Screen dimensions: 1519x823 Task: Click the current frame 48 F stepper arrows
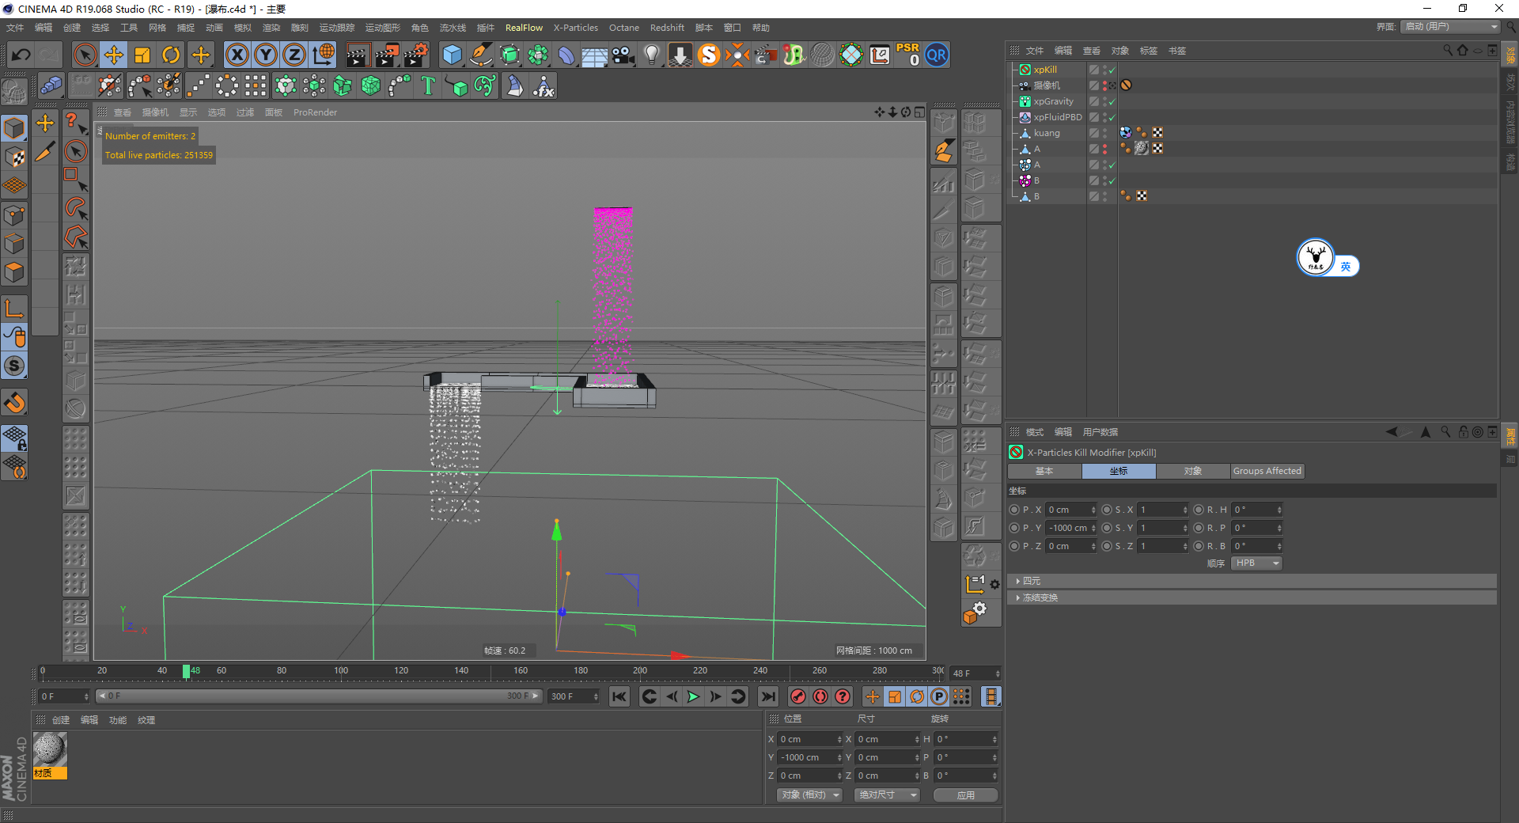(998, 673)
